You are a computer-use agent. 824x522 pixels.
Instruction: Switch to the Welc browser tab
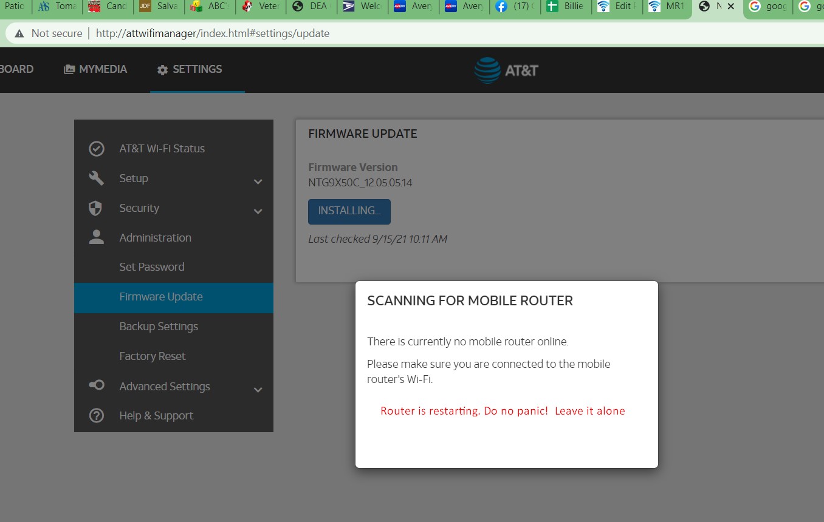[x=363, y=7]
